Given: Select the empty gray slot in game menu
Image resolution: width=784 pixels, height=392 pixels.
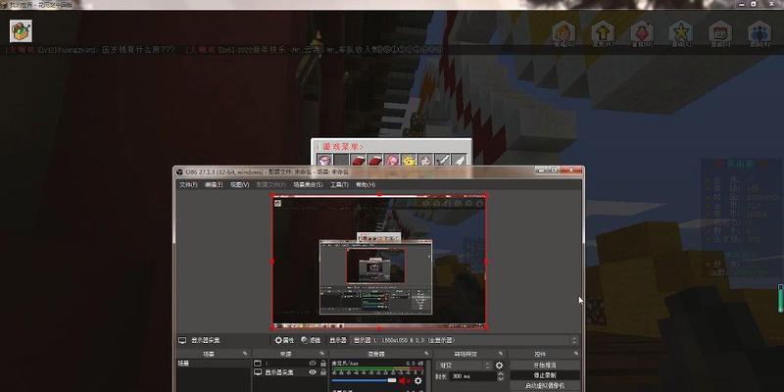Looking at the screenshot, I should [x=341, y=161].
